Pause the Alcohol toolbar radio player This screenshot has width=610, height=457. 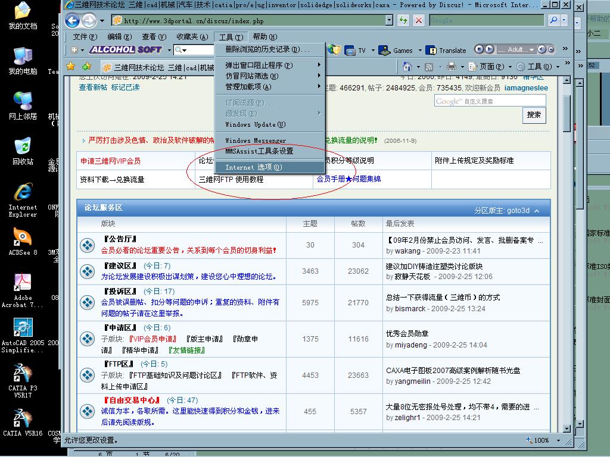480,49
